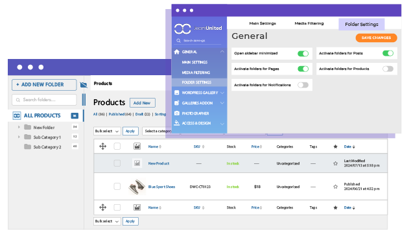Click the Add New product button
The height and width of the screenshot is (234, 409).
pos(142,103)
